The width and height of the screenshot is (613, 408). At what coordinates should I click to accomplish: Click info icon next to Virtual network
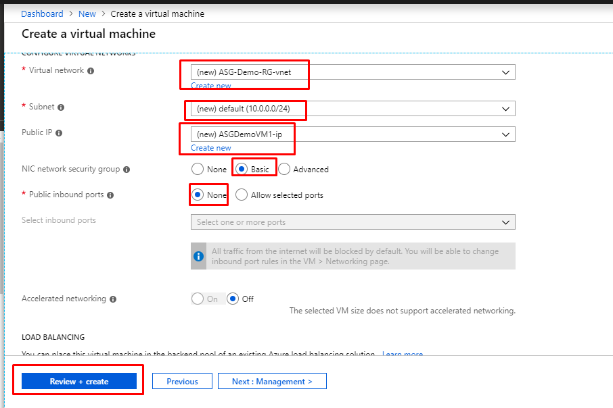(x=91, y=71)
